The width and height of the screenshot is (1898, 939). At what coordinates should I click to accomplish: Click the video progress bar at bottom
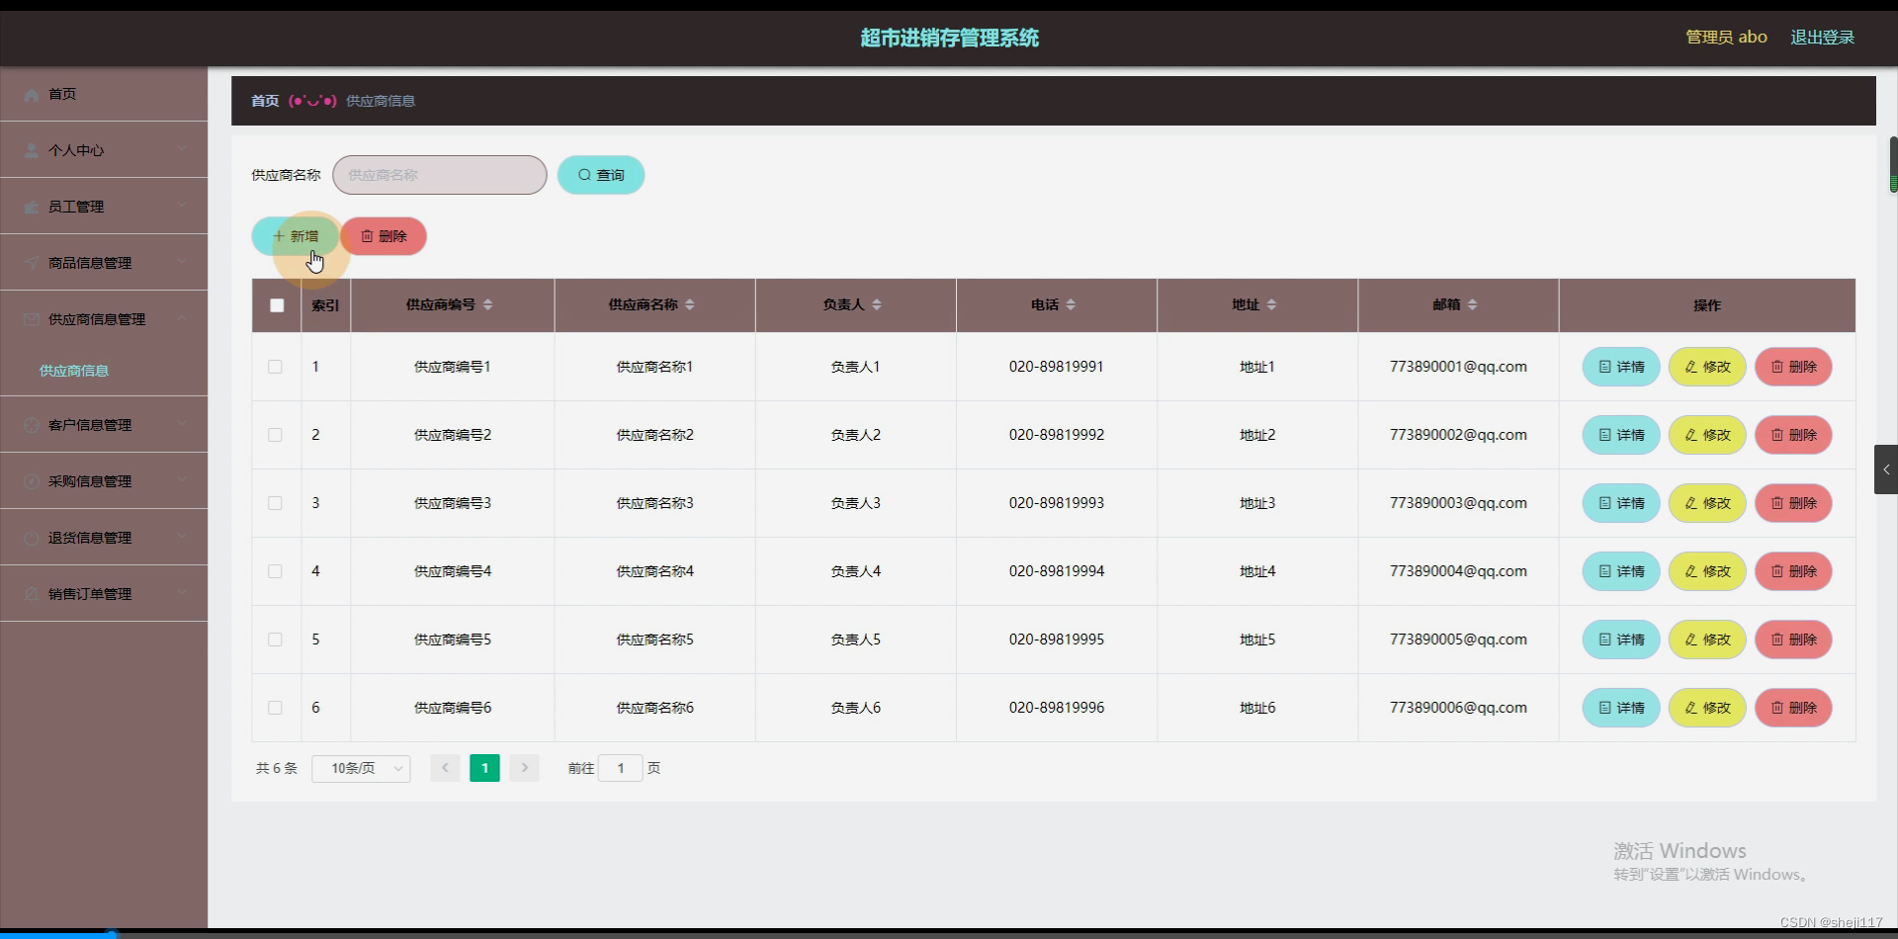click(949, 933)
